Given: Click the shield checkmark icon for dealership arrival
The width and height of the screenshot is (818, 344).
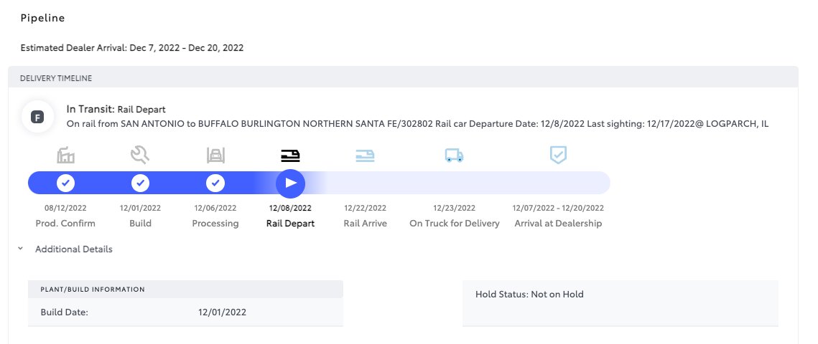Looking at the screenshot, I should click(x=558, y=155).
